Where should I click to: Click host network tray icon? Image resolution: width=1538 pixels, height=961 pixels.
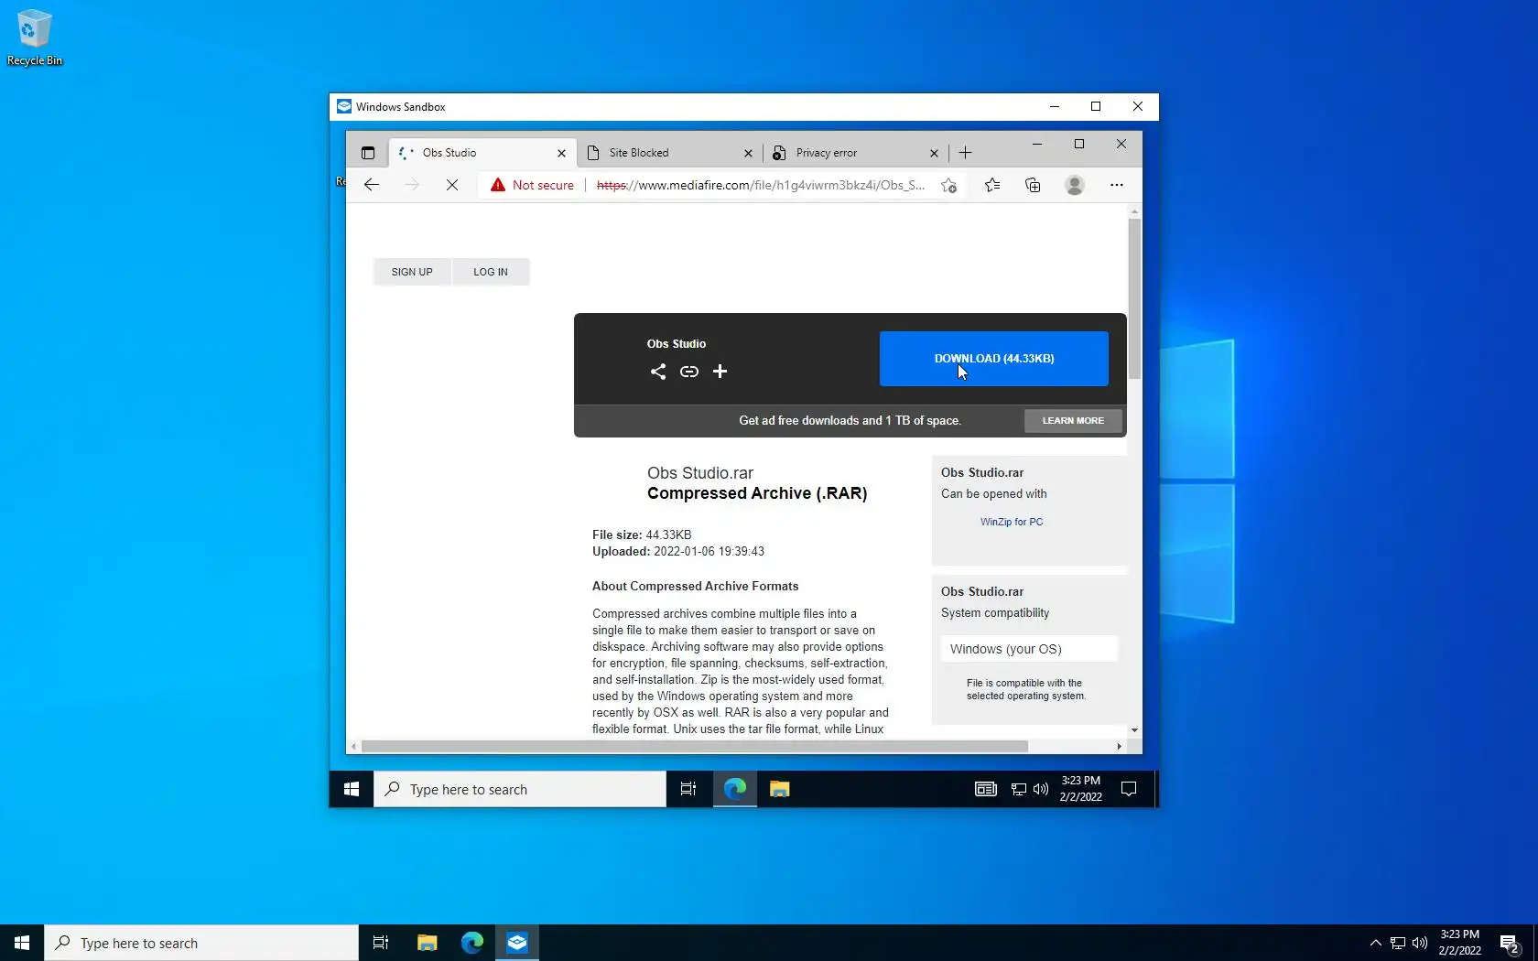point(1398,943)
